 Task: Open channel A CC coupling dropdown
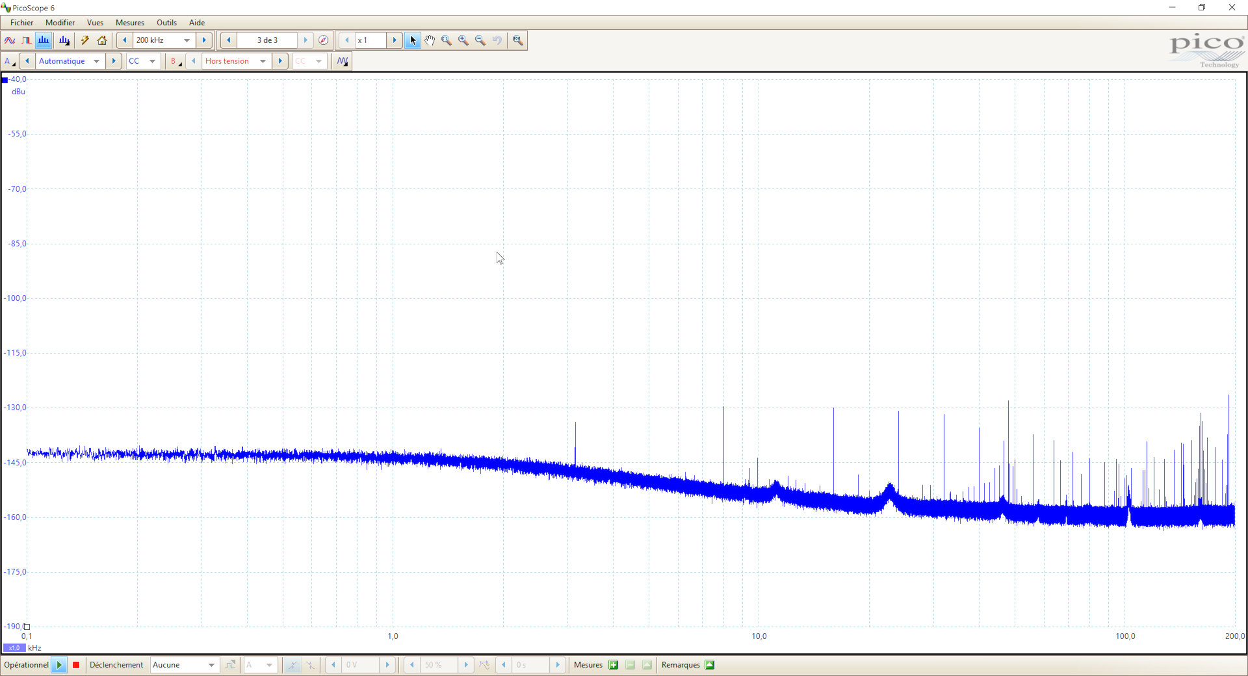144,61
